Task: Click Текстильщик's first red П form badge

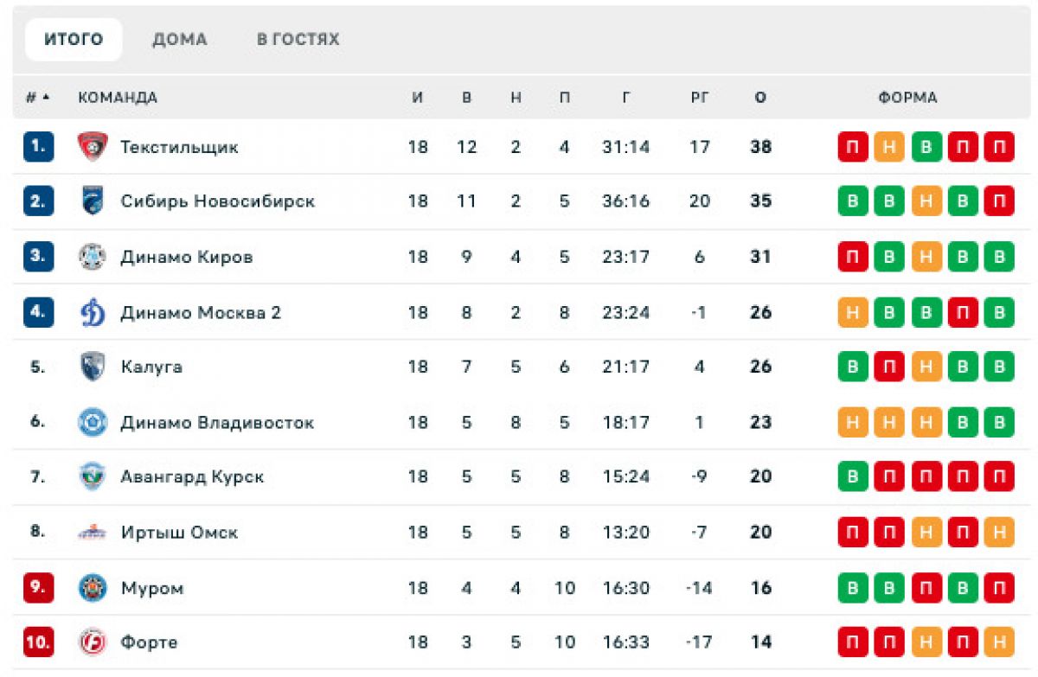Action: coord(853,147)
